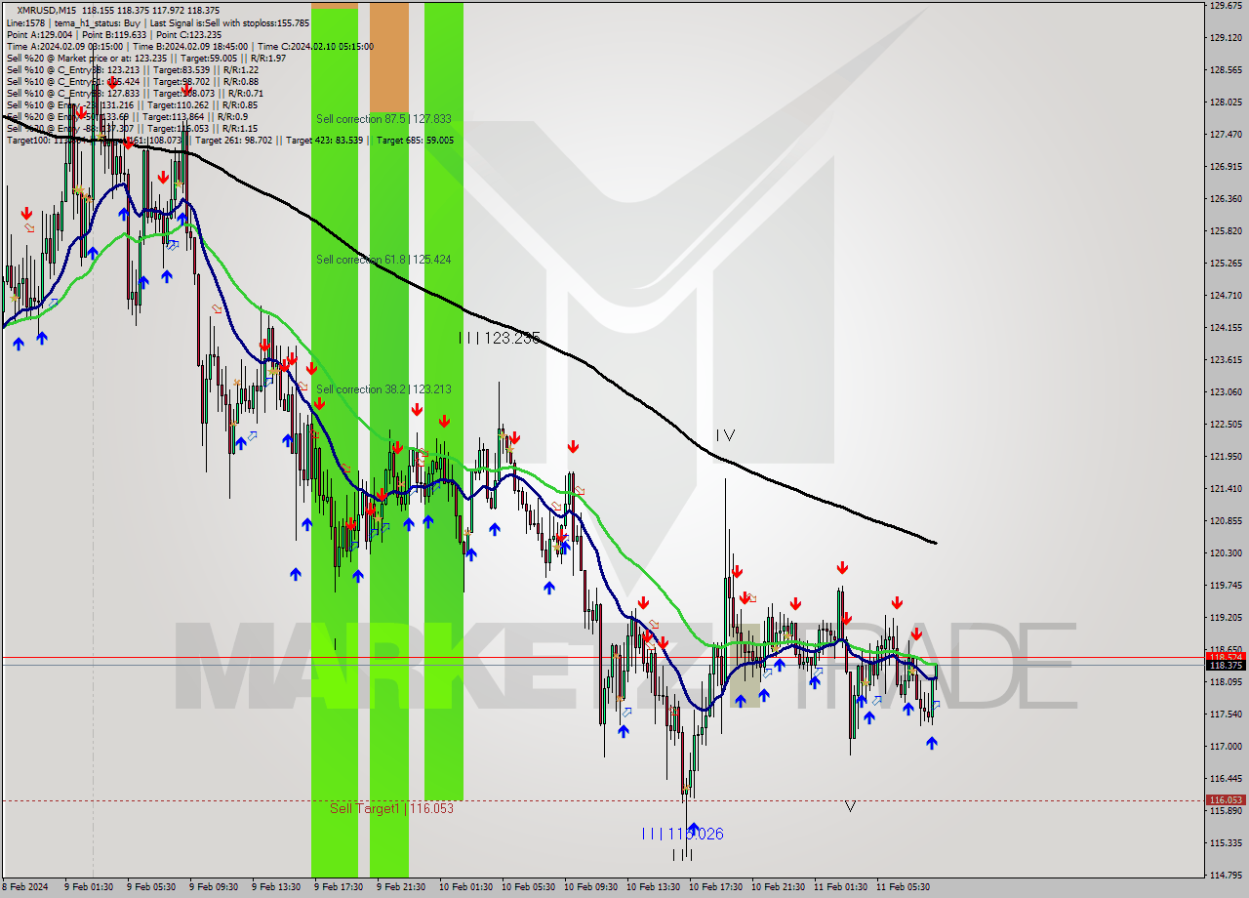Click the '8 Feb 2024' time label
Screen dimensions: 1249x898
26,887
